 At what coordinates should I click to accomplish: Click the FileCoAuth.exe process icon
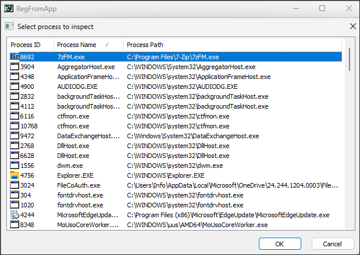(15, 185)
